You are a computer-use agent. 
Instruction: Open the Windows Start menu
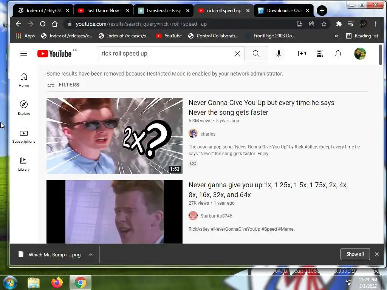[10, 282]
